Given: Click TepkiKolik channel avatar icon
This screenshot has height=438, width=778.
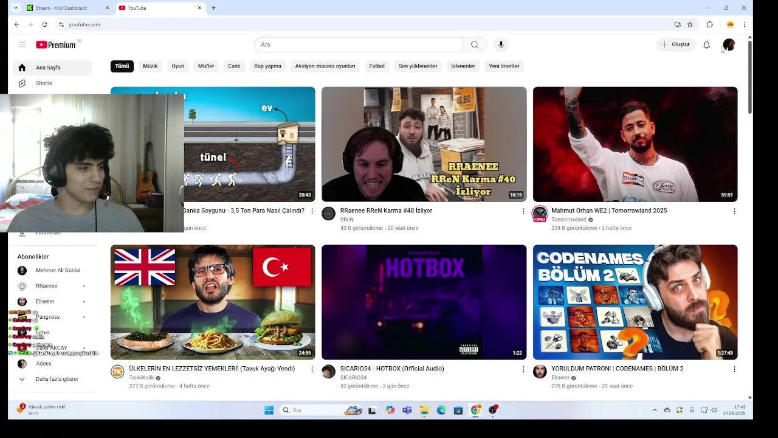Looking at the screenshot, I should pos(117,372).
